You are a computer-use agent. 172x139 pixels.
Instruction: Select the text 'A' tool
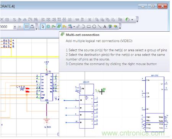coord(105,27)
